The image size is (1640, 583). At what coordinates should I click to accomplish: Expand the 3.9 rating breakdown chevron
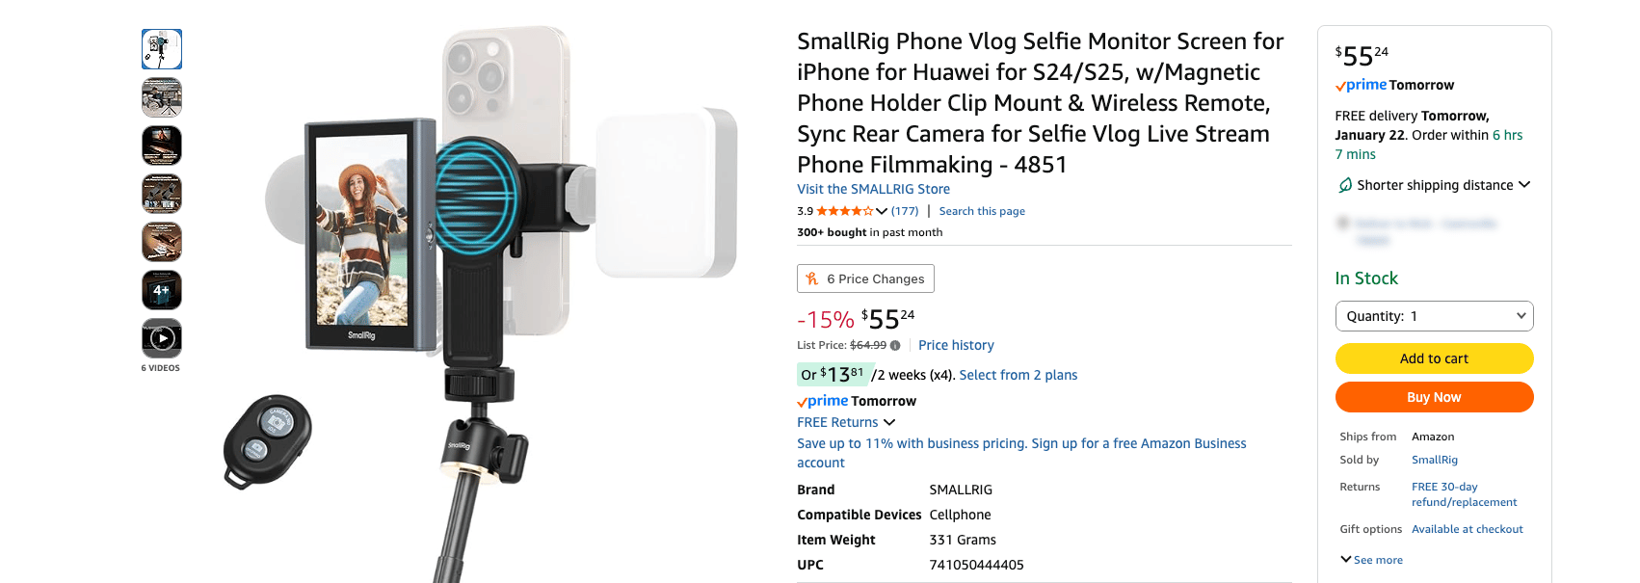pos(882,211)
